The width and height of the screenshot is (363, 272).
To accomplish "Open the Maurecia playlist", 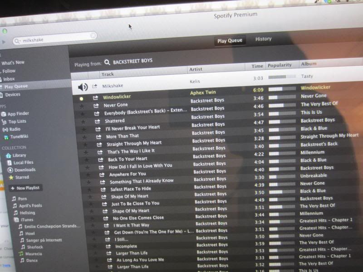I will tap(30, 254).
